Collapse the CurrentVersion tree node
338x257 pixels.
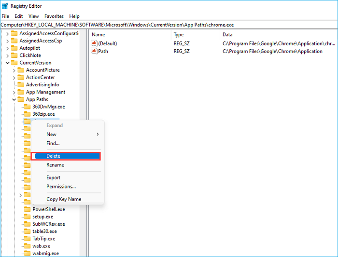click(8, 63)
